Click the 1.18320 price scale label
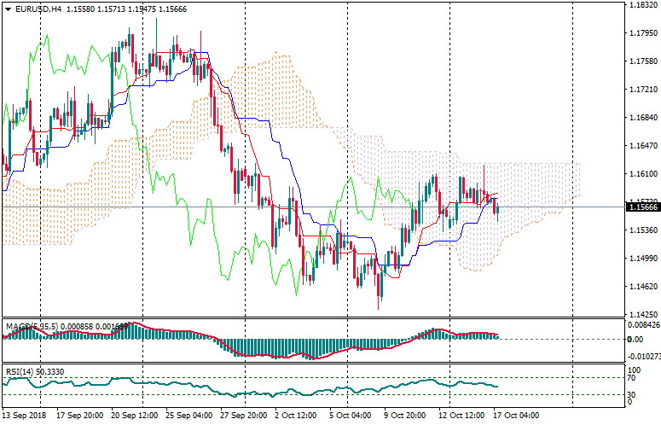Screen dimensions: 661x425 [642, 6]
